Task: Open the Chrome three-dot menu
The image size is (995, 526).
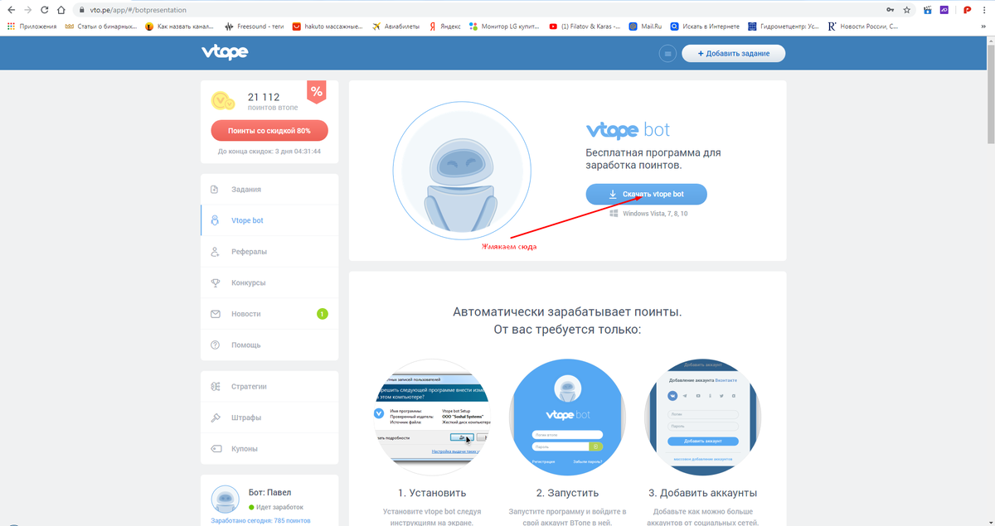Action: [985, 10]
